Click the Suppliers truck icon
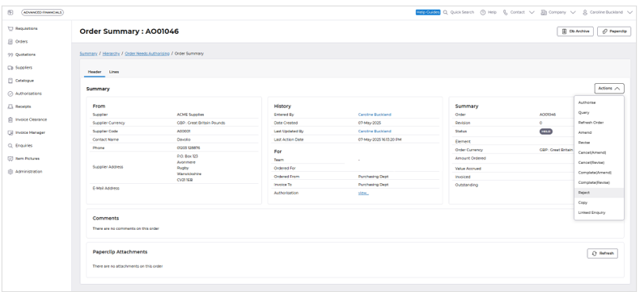 point(11,68)
